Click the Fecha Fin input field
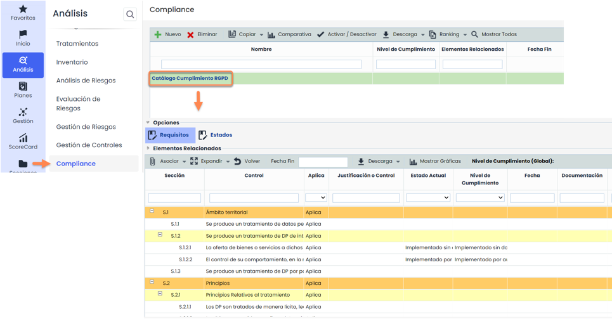 tap(323, 162)
